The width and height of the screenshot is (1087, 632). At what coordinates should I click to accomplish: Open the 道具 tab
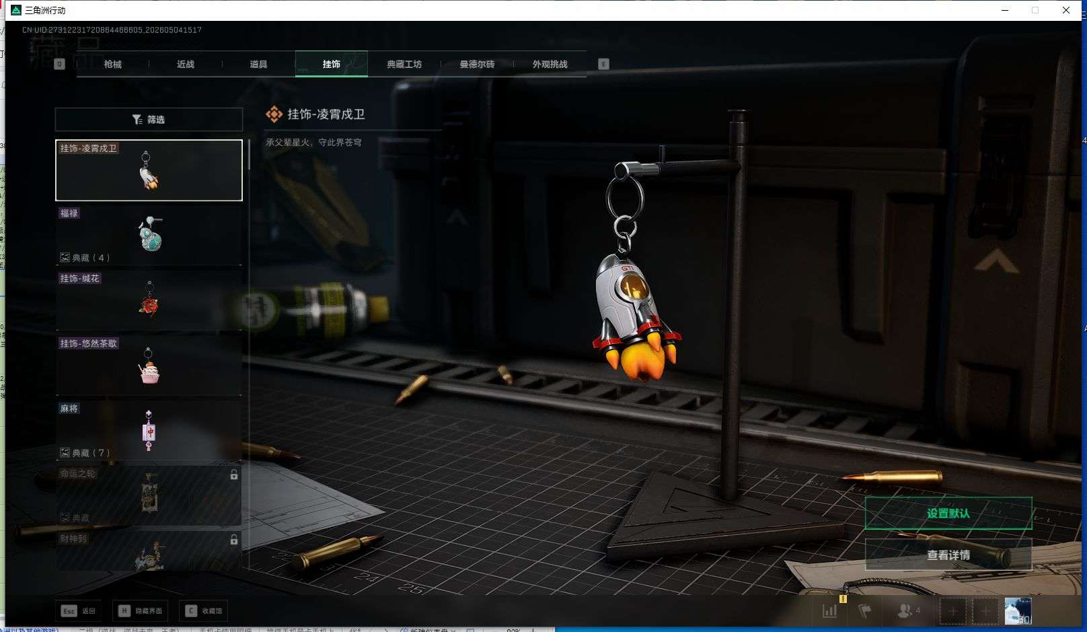click(x=258, y=64)
